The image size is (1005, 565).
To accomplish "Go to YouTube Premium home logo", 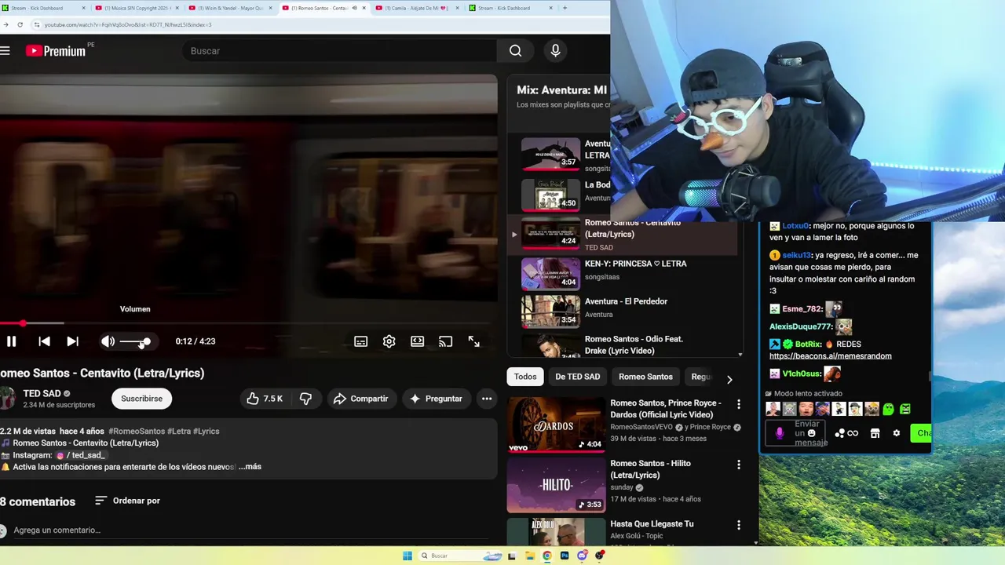I will click(x=56, y=51).
